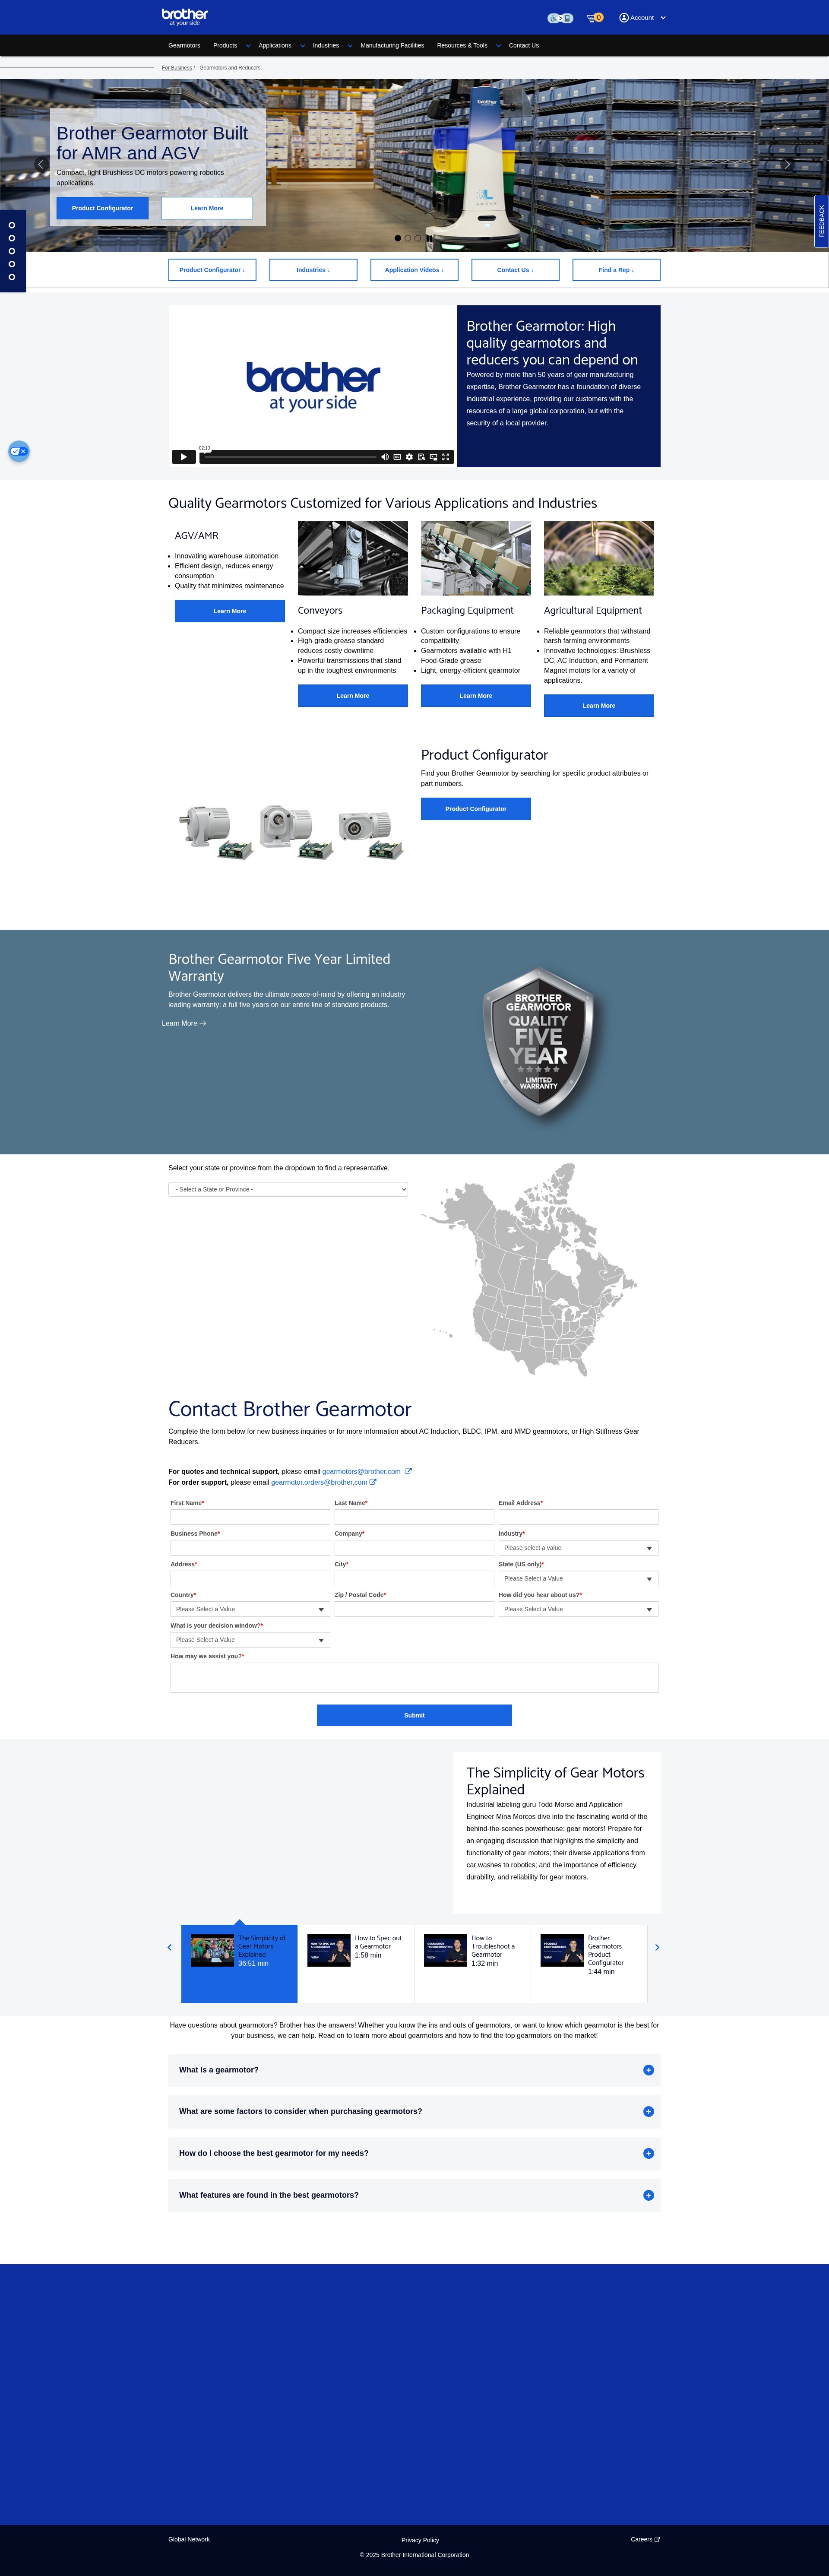Image resolution: width=829 pixels, height=2576 pixels.
Task: Click the How may we assist you text area
Action: click(x=414, y=1678)
